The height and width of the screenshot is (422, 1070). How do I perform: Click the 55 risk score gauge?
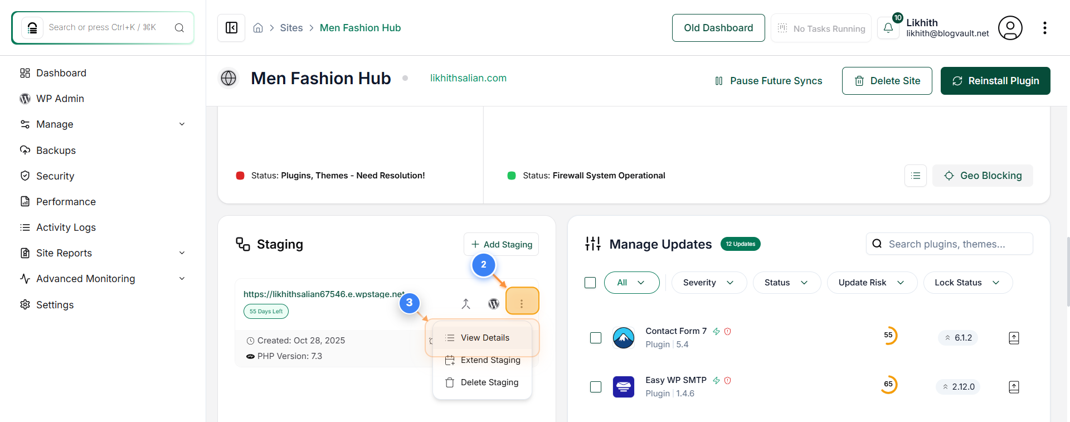pos(889,335)
